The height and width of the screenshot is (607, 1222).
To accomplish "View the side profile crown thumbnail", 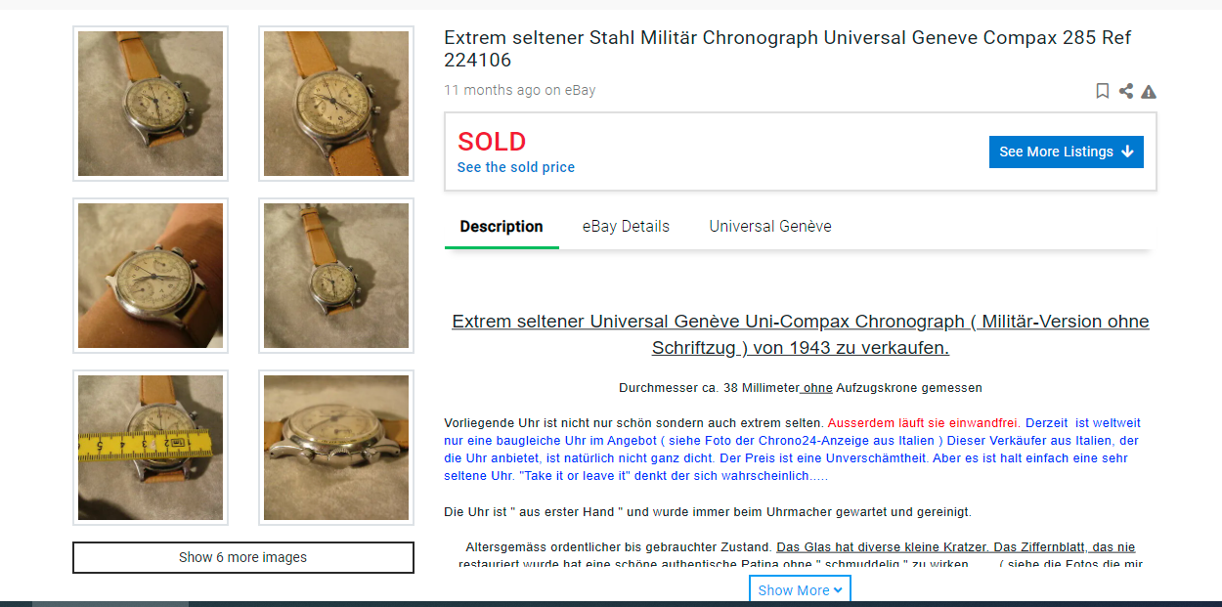I will pos(336,448).
